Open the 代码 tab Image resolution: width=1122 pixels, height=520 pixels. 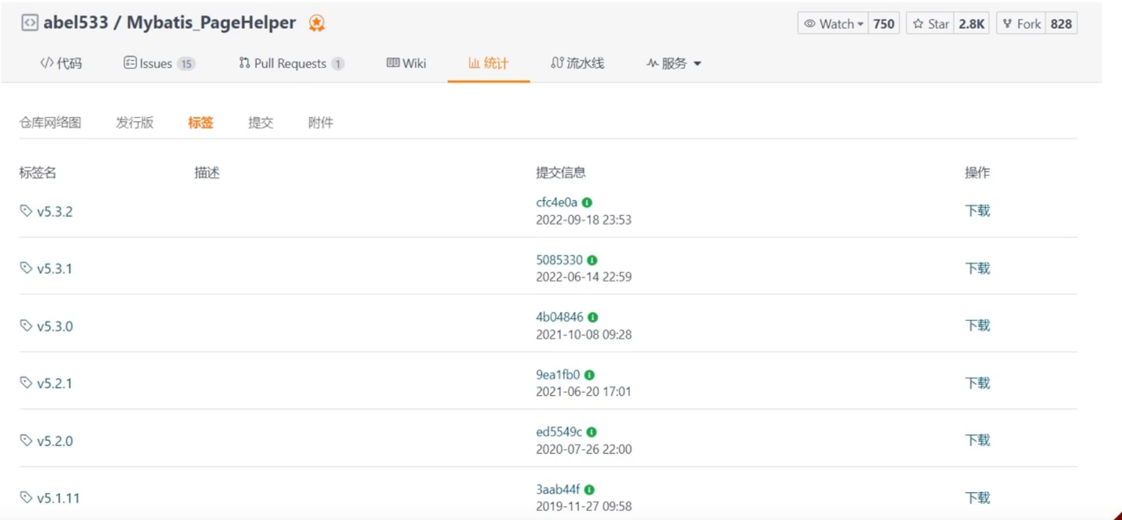[x=61, y=63]
